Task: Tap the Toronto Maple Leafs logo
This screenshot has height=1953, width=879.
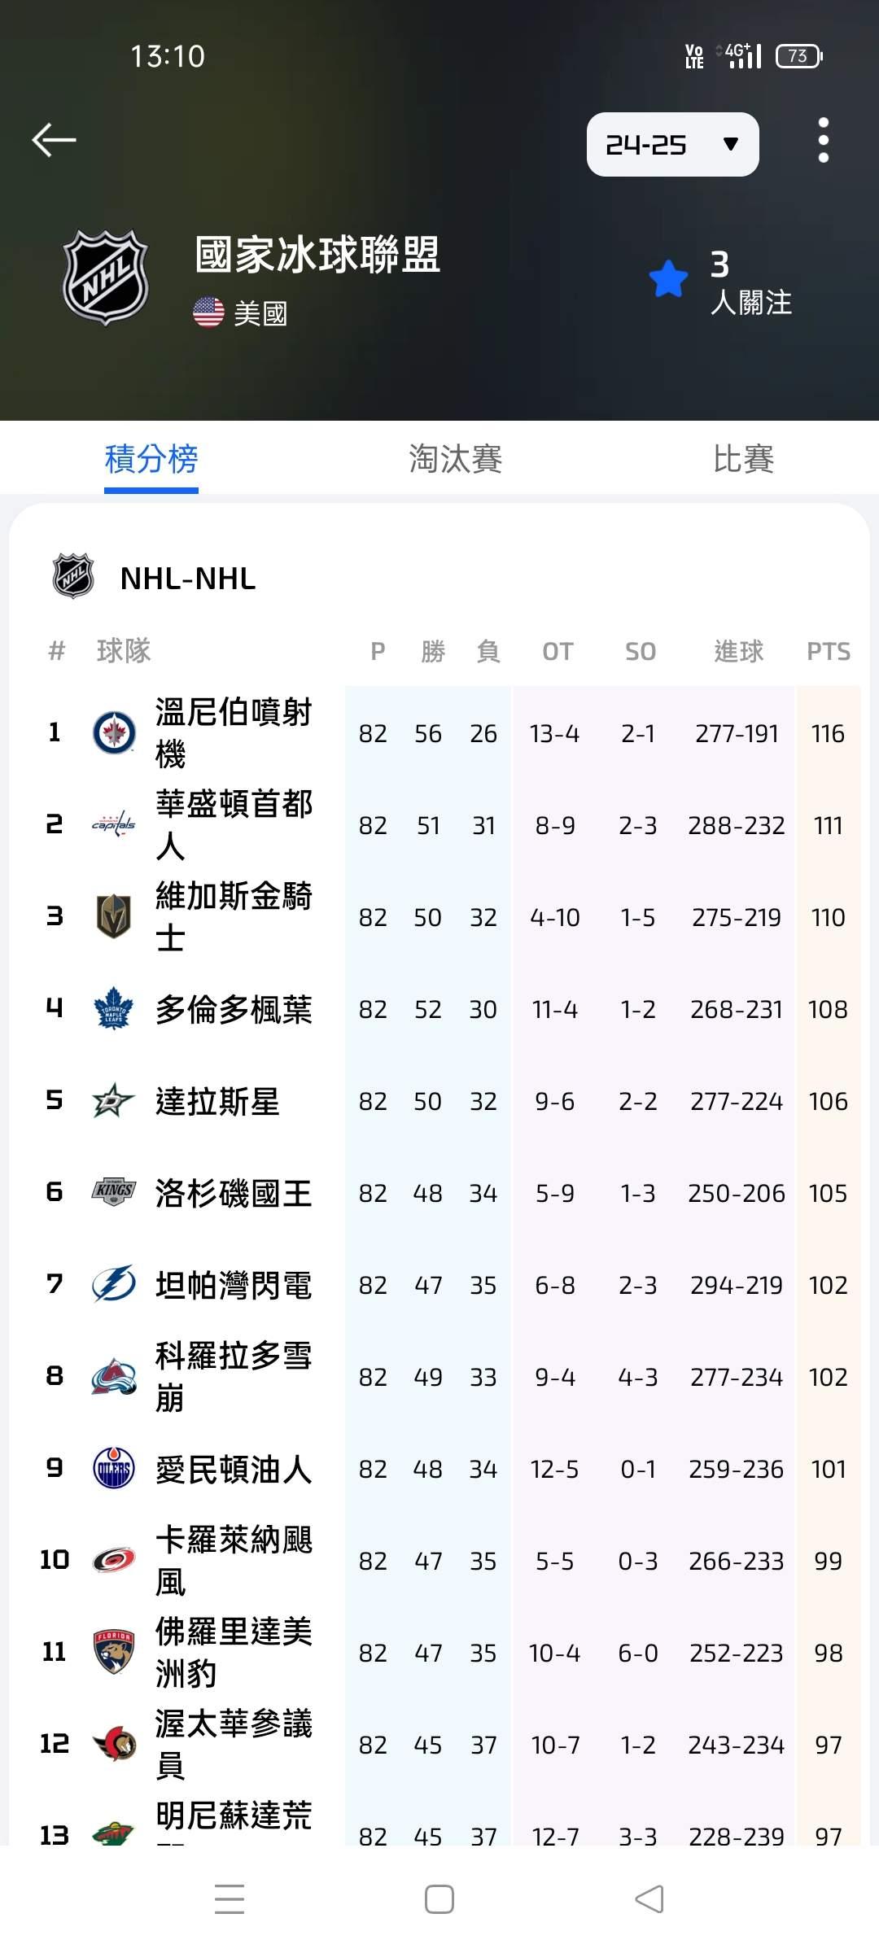Action: 114,1008
